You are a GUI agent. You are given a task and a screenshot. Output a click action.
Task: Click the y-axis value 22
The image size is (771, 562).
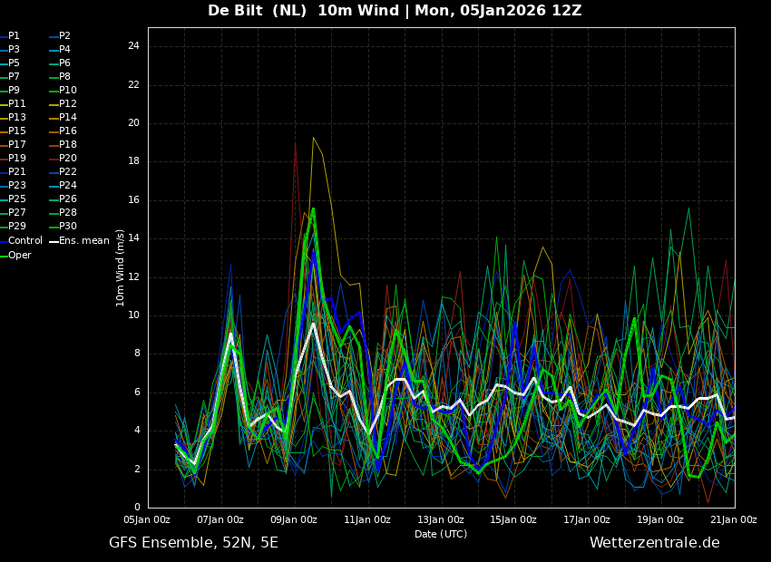click(x=133, y=85)
